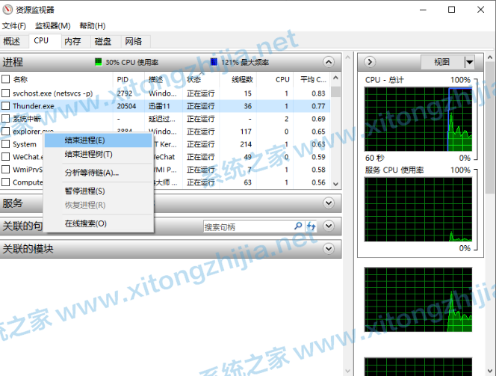
Task: Choose 在线搜索(O) in context menu
Action: 98,224
